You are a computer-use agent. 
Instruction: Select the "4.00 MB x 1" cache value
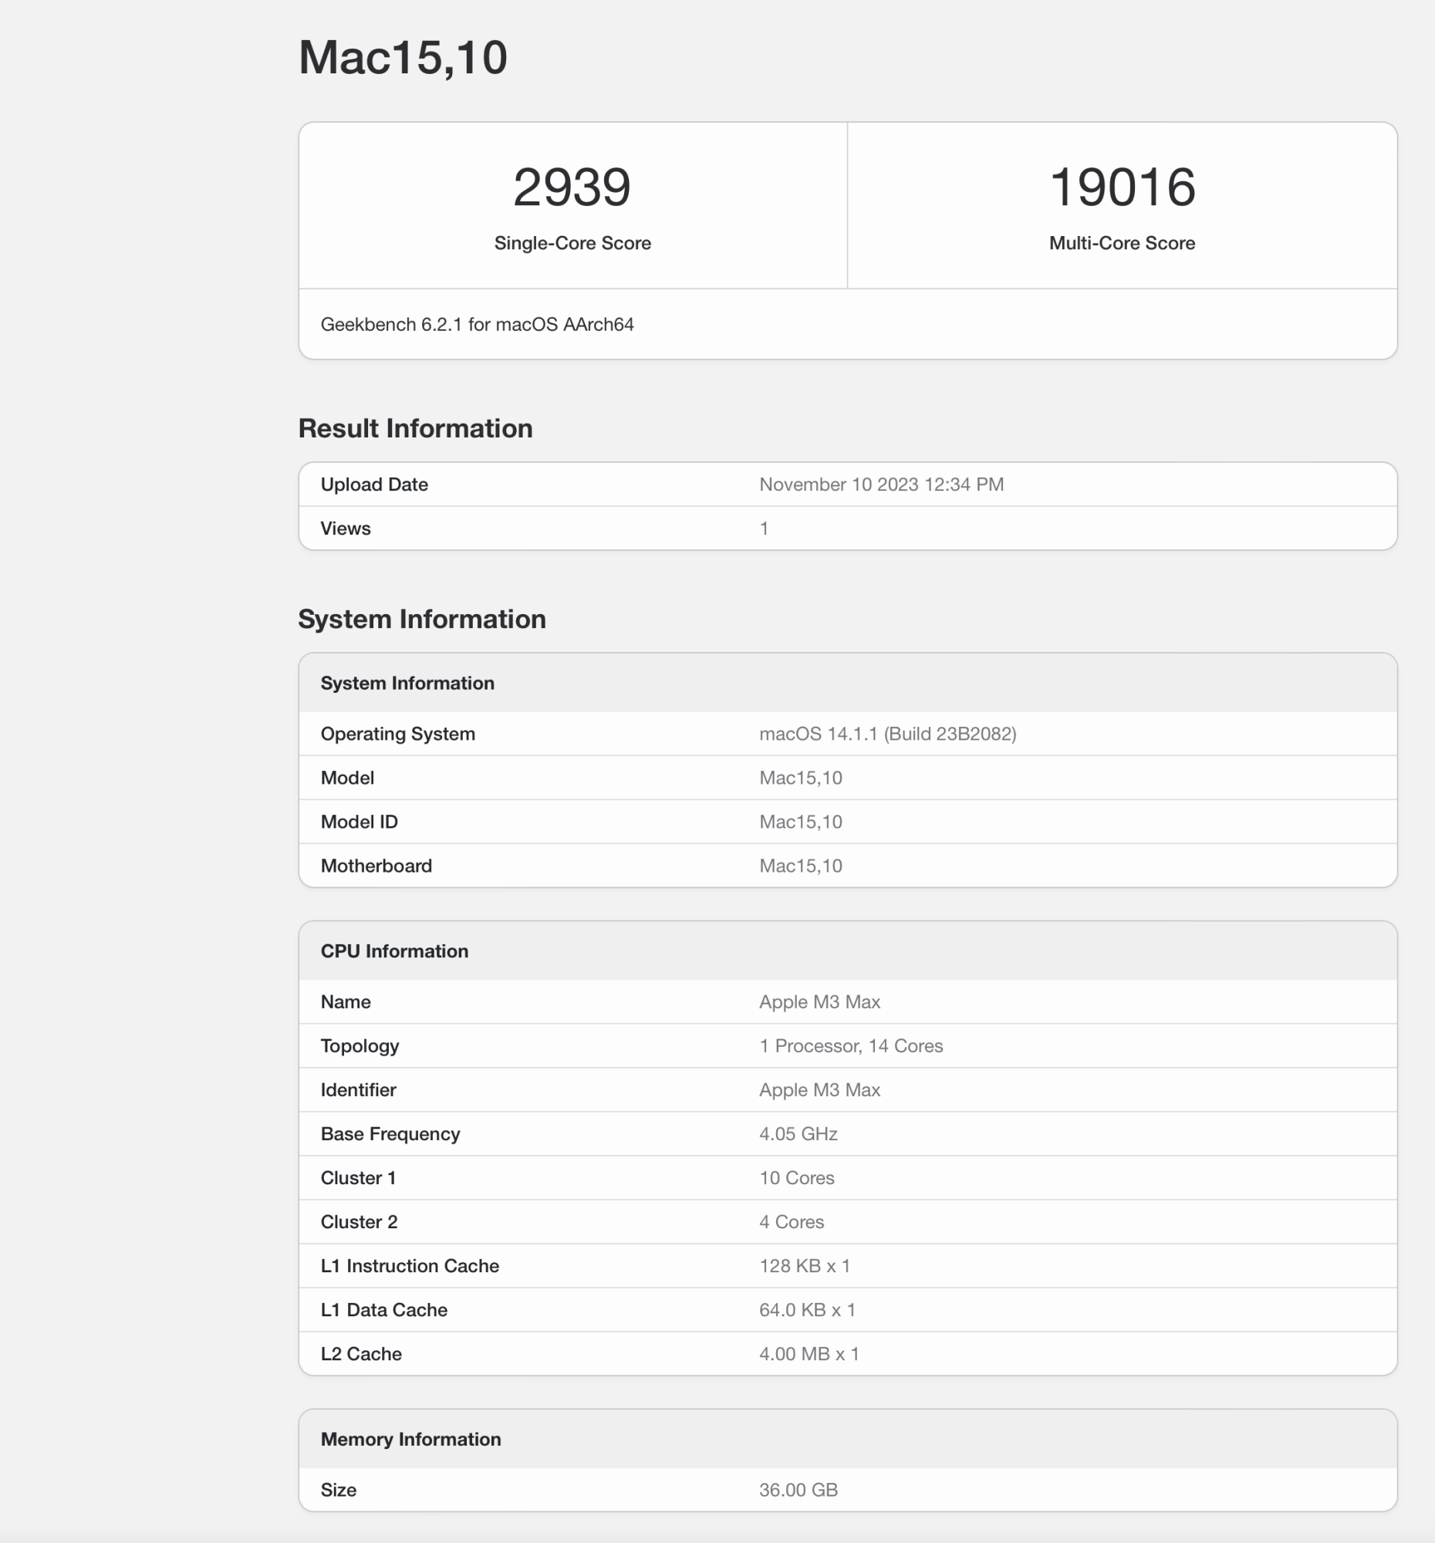(809, 1354)
